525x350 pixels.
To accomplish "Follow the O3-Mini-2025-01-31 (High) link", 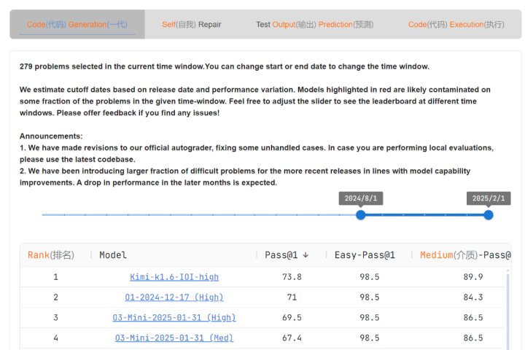I will pyautogui.click(x=174, y=318).
